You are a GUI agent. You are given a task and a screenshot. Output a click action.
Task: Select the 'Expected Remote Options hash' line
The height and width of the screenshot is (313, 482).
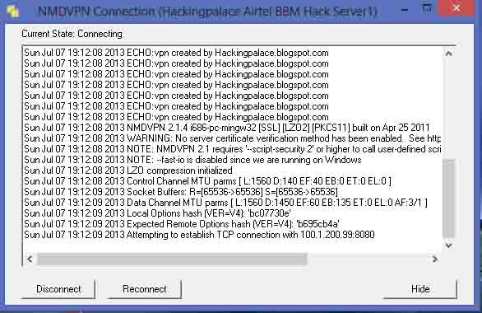click(x=182, y=224)
